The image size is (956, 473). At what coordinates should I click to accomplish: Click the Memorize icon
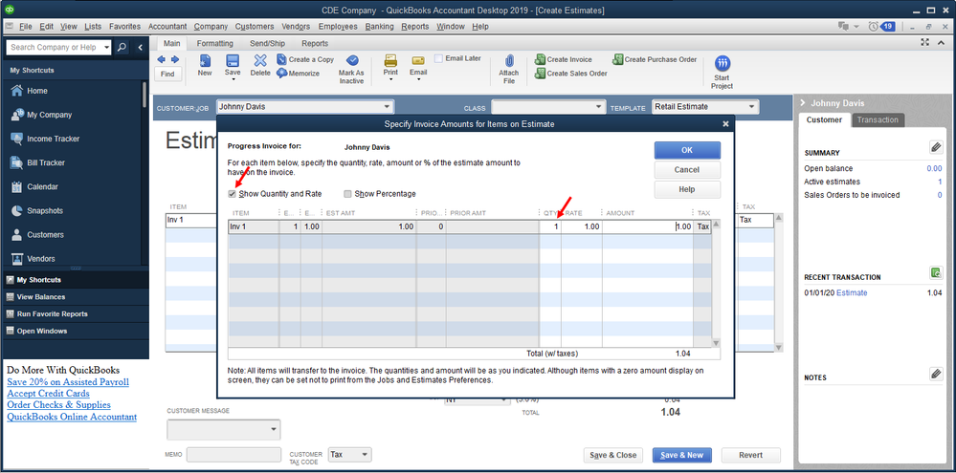[x=281, y=73]
